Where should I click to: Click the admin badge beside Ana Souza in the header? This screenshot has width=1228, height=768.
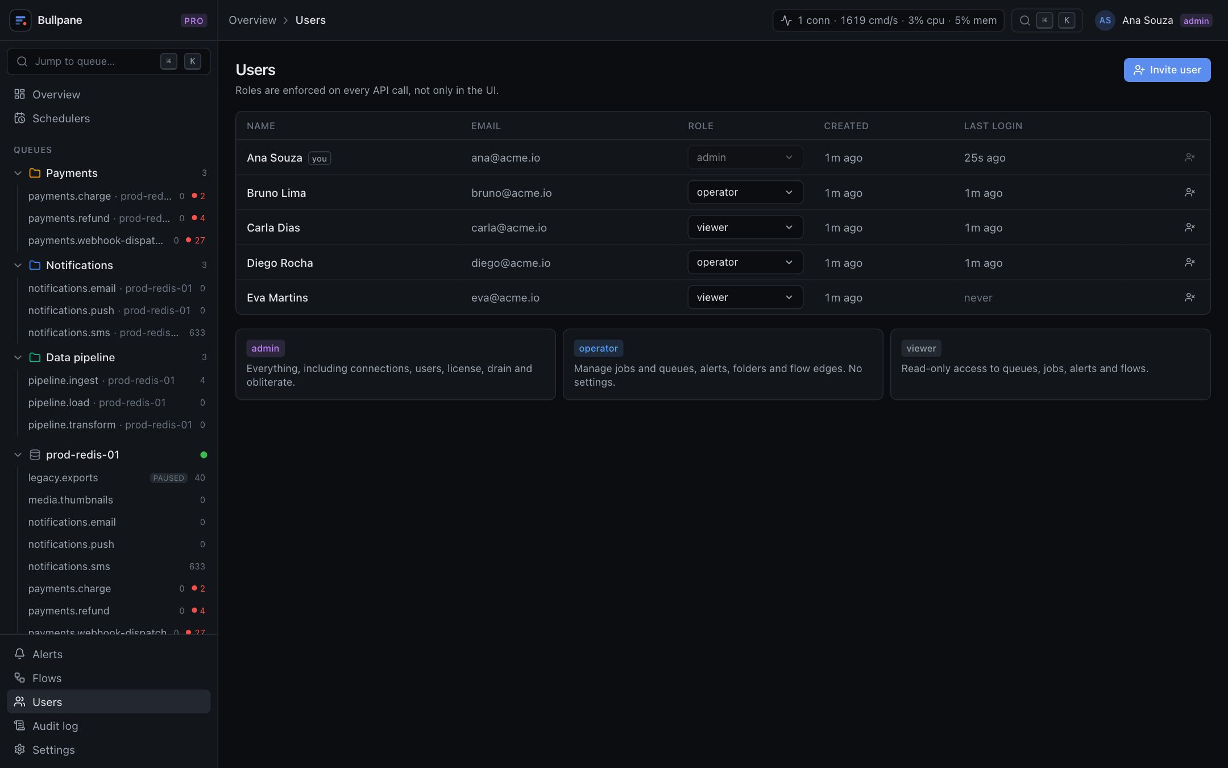coord(1196,20)
